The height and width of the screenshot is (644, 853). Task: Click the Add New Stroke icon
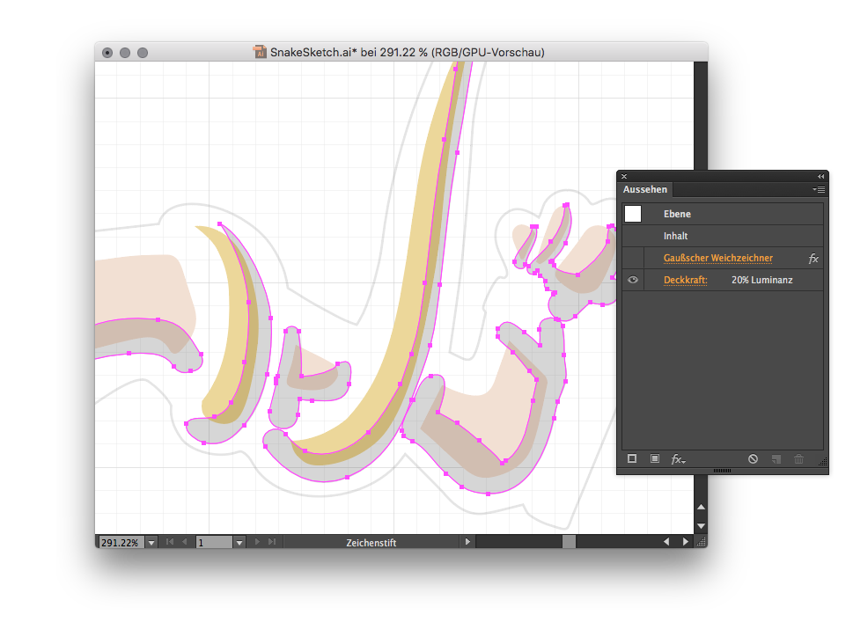pyautogui.click(x=632, y=459)
